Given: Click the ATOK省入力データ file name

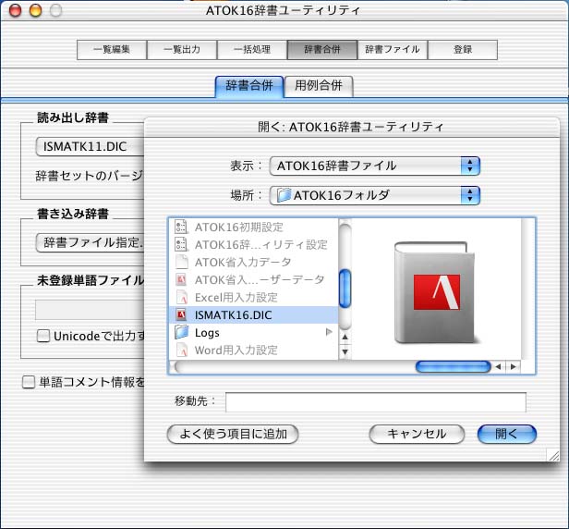Looking at the screenshot, I should (x=243, y=263).
